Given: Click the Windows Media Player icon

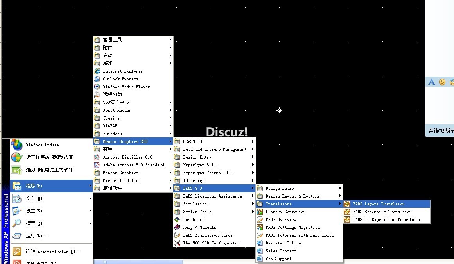Looking at the screenshot, I should click(x=97, y=87).
